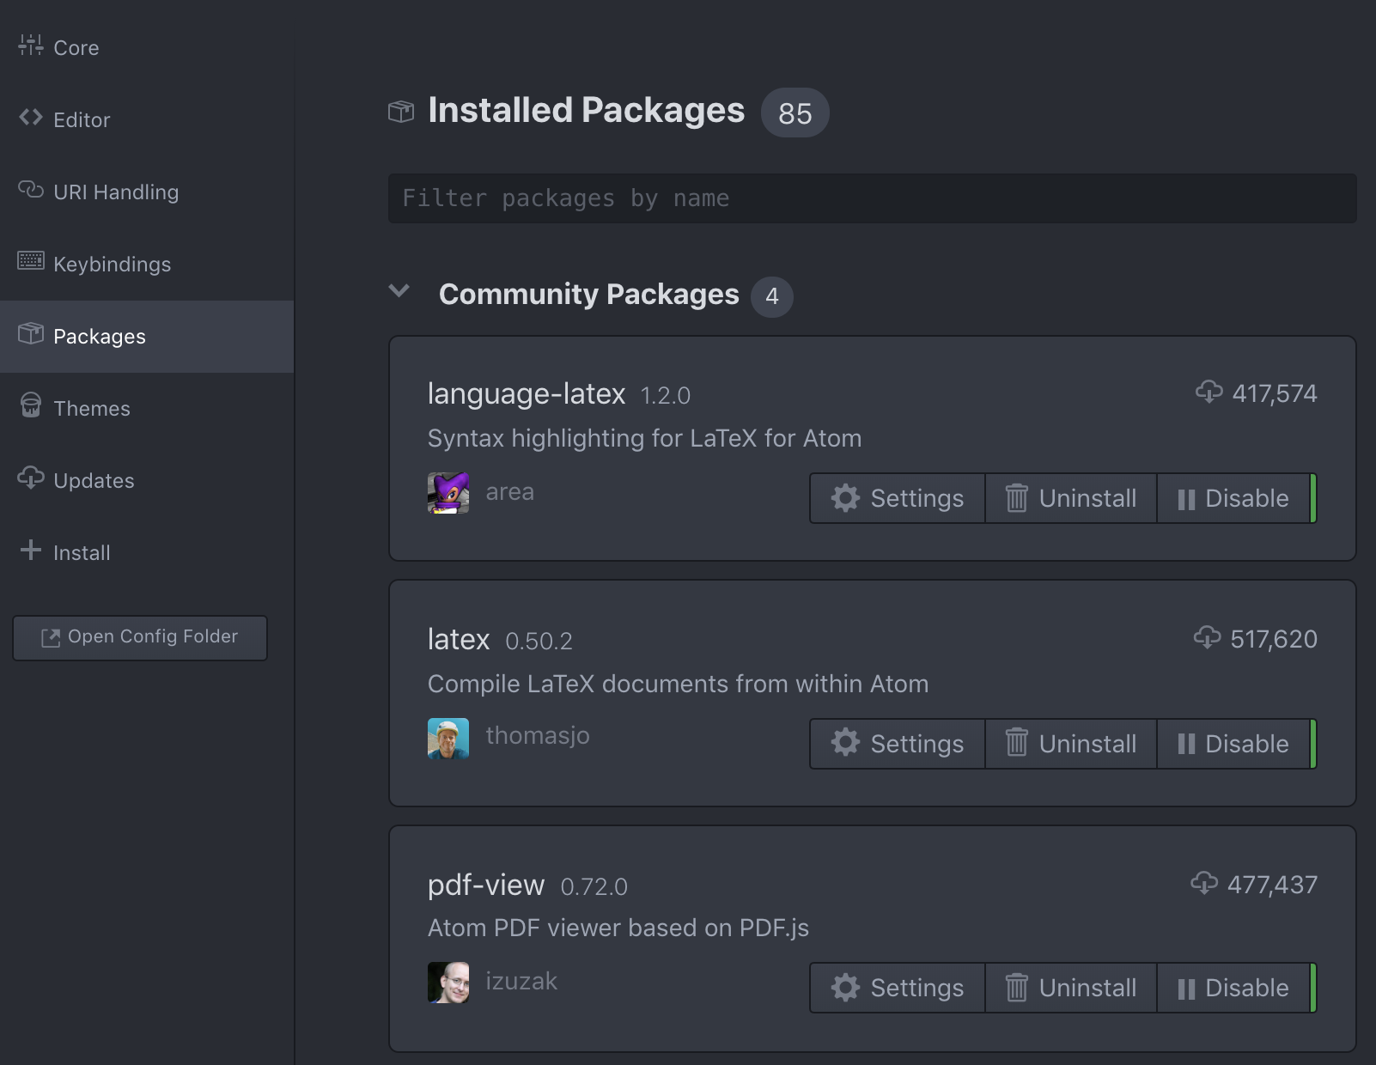
Task: Click the Core sliders icon in sidebar
Action: (x=31, y=46)
